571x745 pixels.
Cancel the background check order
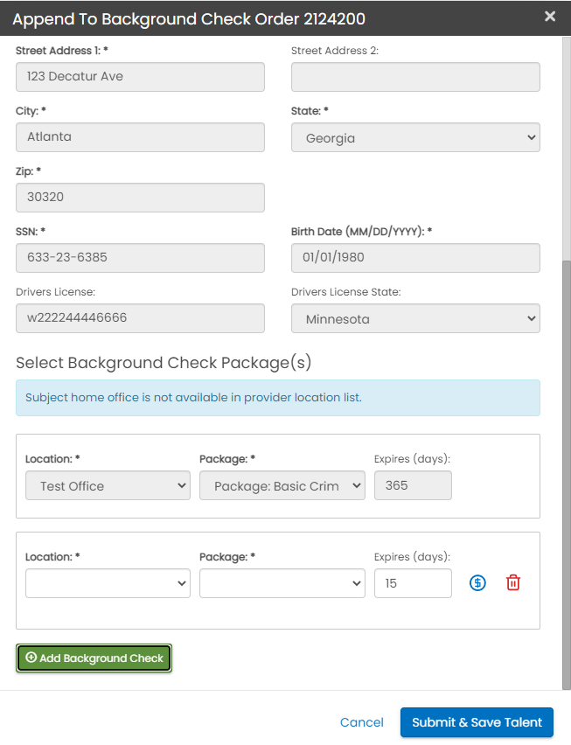pos(361,722)
